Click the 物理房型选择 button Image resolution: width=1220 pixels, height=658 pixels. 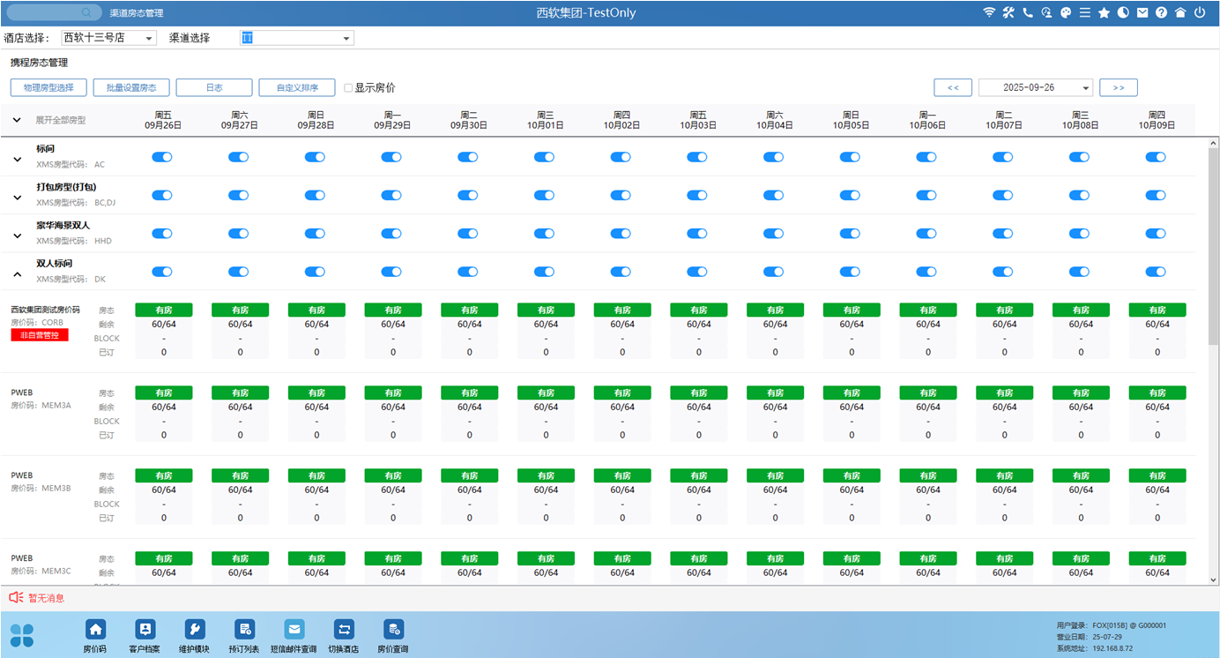click(48, 88)
